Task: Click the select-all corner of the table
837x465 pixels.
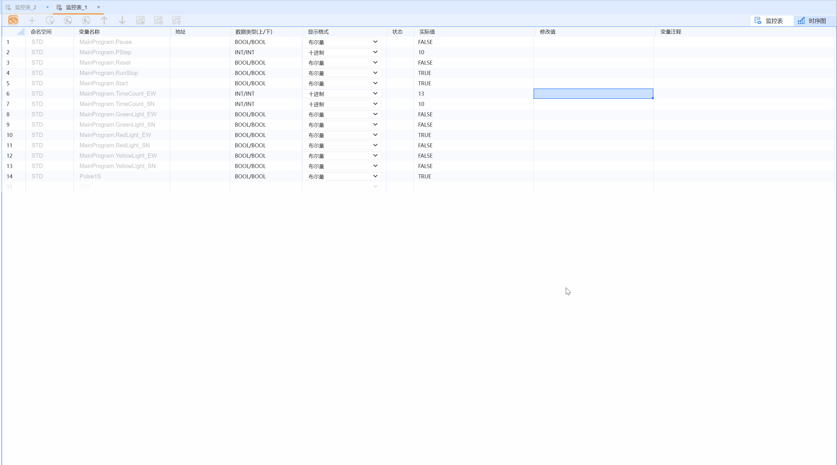Action: (21, 32)
